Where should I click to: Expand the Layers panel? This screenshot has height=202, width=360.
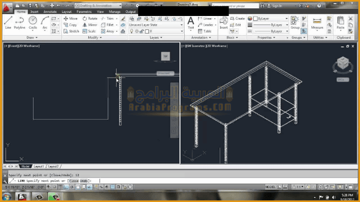156,38
